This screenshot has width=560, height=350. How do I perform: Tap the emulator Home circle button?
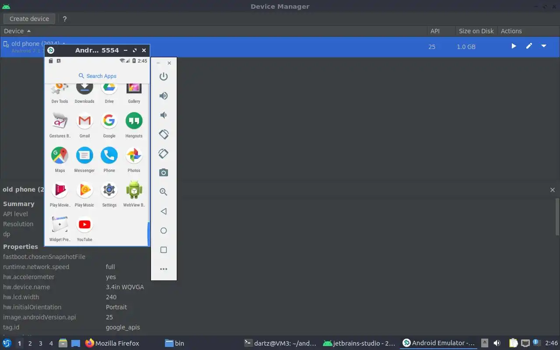click(164, 231)
